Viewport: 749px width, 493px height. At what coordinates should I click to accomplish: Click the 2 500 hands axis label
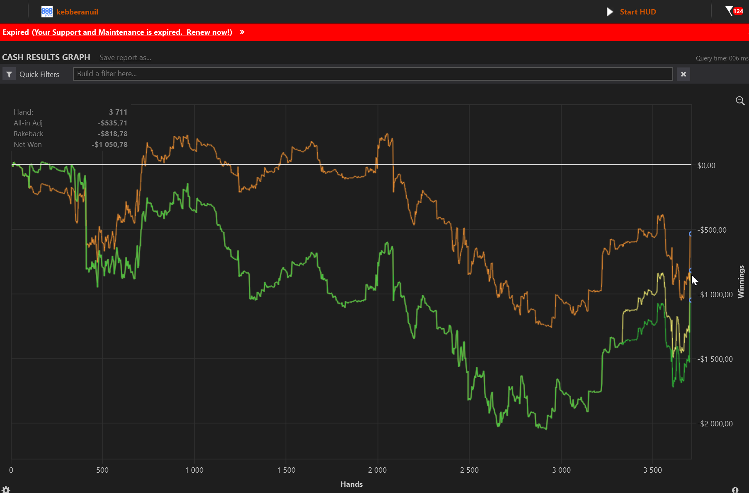click(x=469, y=470)
